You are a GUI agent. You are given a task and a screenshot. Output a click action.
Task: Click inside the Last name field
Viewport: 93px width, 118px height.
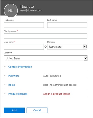point(67,25)
